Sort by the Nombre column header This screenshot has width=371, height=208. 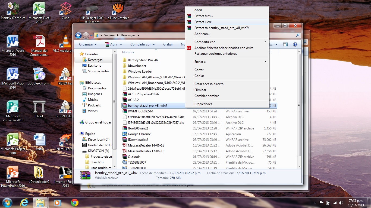point(128,52)
